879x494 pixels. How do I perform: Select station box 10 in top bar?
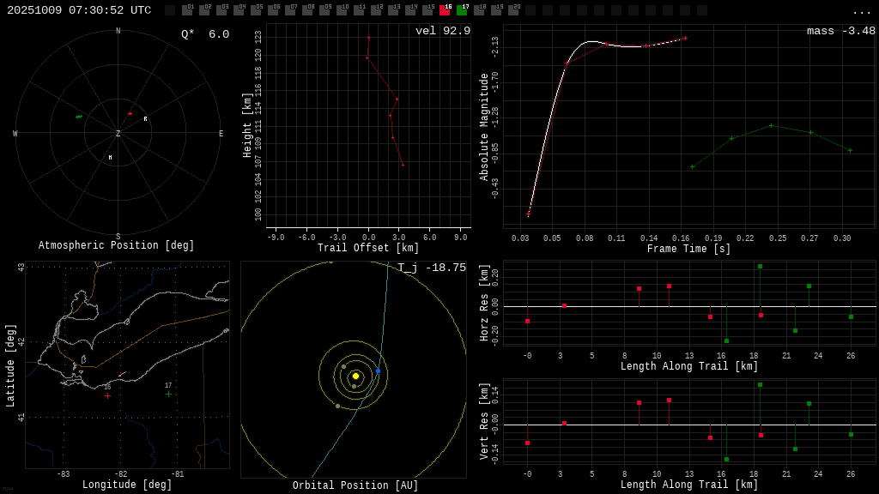click(x=342, y=10)
